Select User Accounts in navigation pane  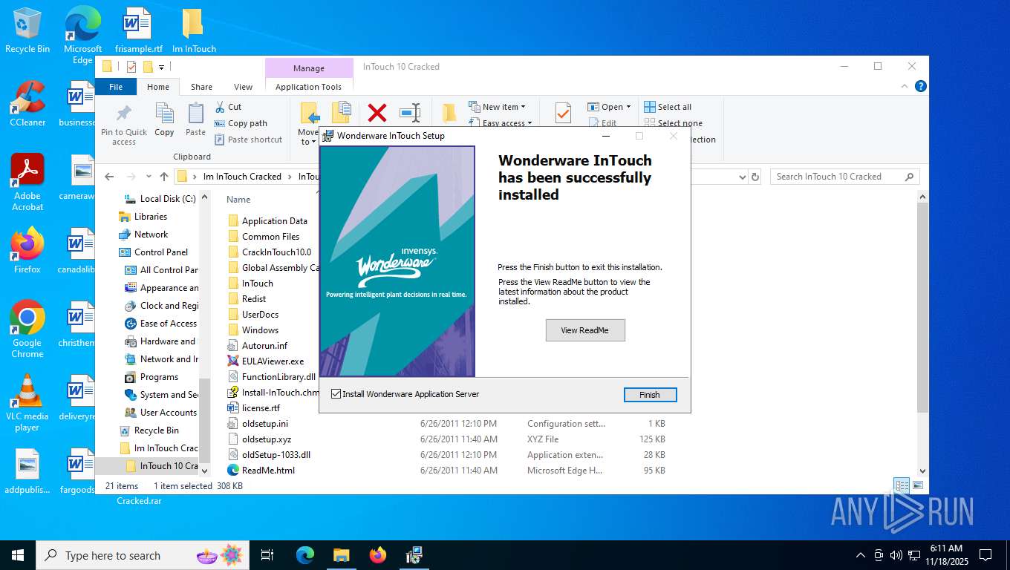click(160, 413)
